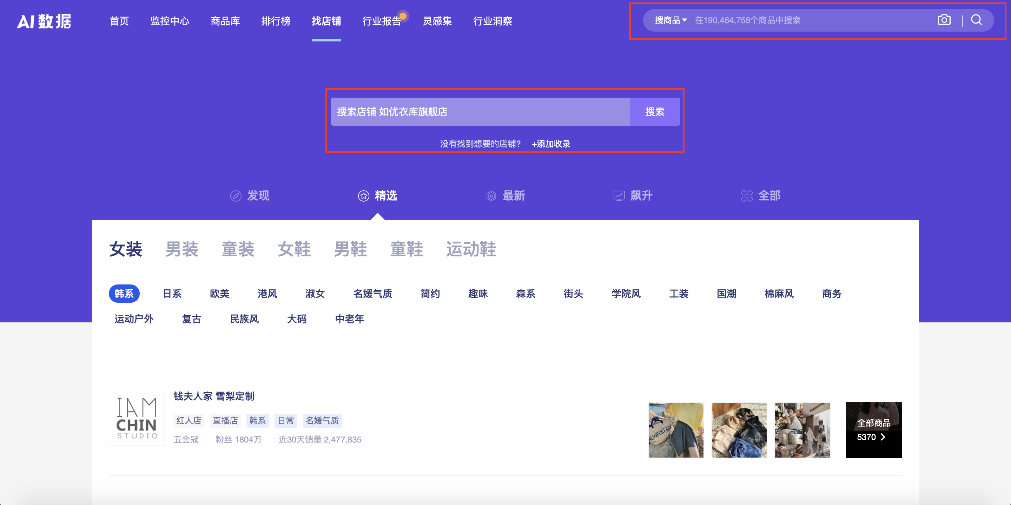
Task: Click the rising chart icon beside 飙升
Action: pos(619,196)
